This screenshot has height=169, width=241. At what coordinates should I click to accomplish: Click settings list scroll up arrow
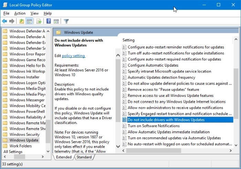(x=236, y=40)
